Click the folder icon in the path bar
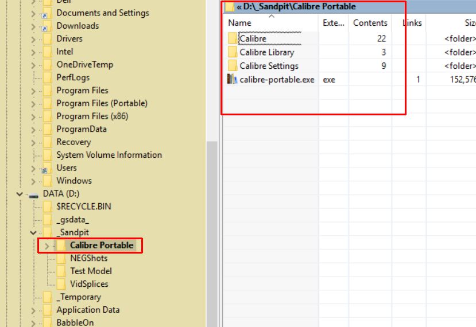476x327 pixels. [x=230, y=6]
